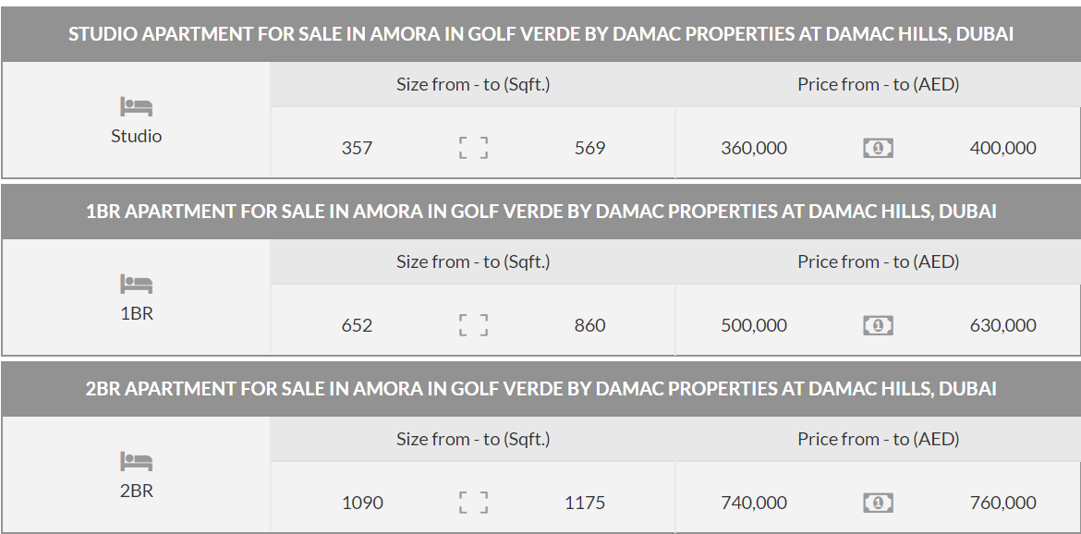Select the 1BR apartment section header
The image size is (1081, 534).
[x=540, y=212]
